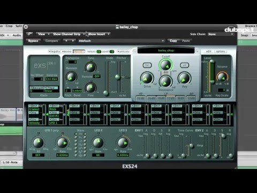Close the EXS24 plugin window
This screenshot has width=257, height=193.
click(26, 27)
